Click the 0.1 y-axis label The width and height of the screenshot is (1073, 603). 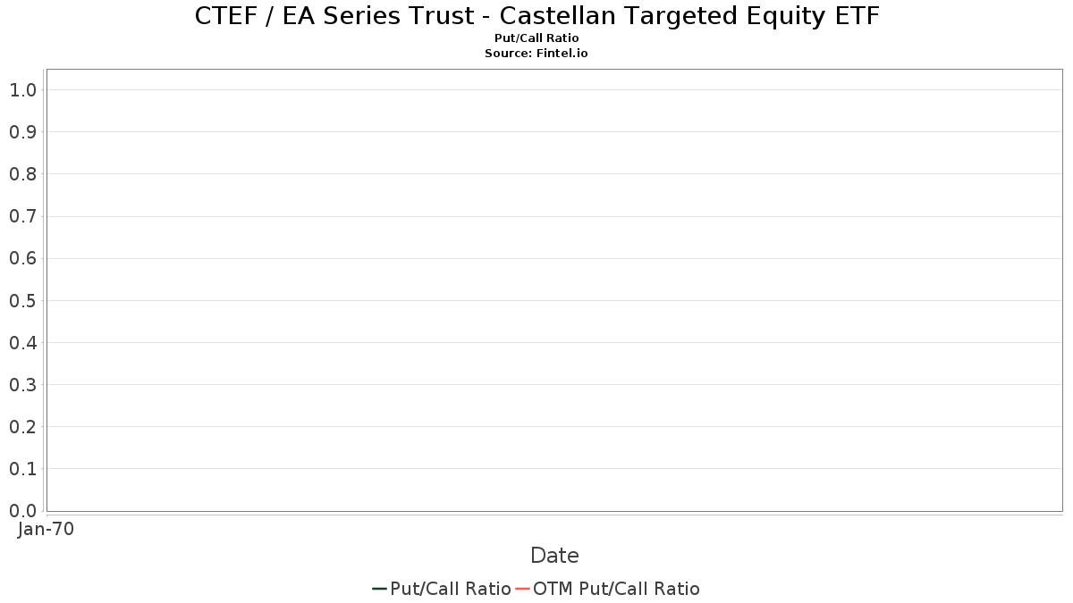coord(23,469)
